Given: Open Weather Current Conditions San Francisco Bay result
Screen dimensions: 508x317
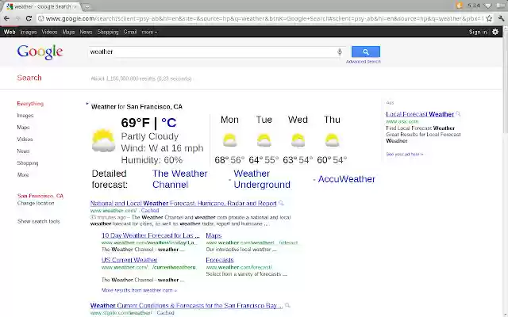Looking at the screenshot, I should 187,305.
